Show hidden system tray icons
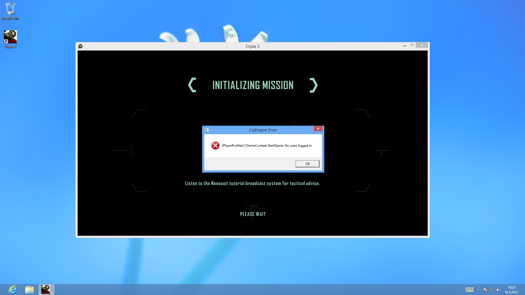Image resolution: width=525 pixels, height=295 pixels. [479, 290]
